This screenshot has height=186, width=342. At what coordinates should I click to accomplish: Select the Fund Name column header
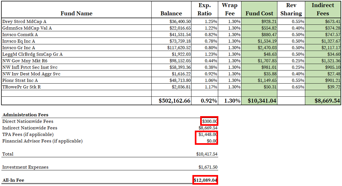(76, 13)
